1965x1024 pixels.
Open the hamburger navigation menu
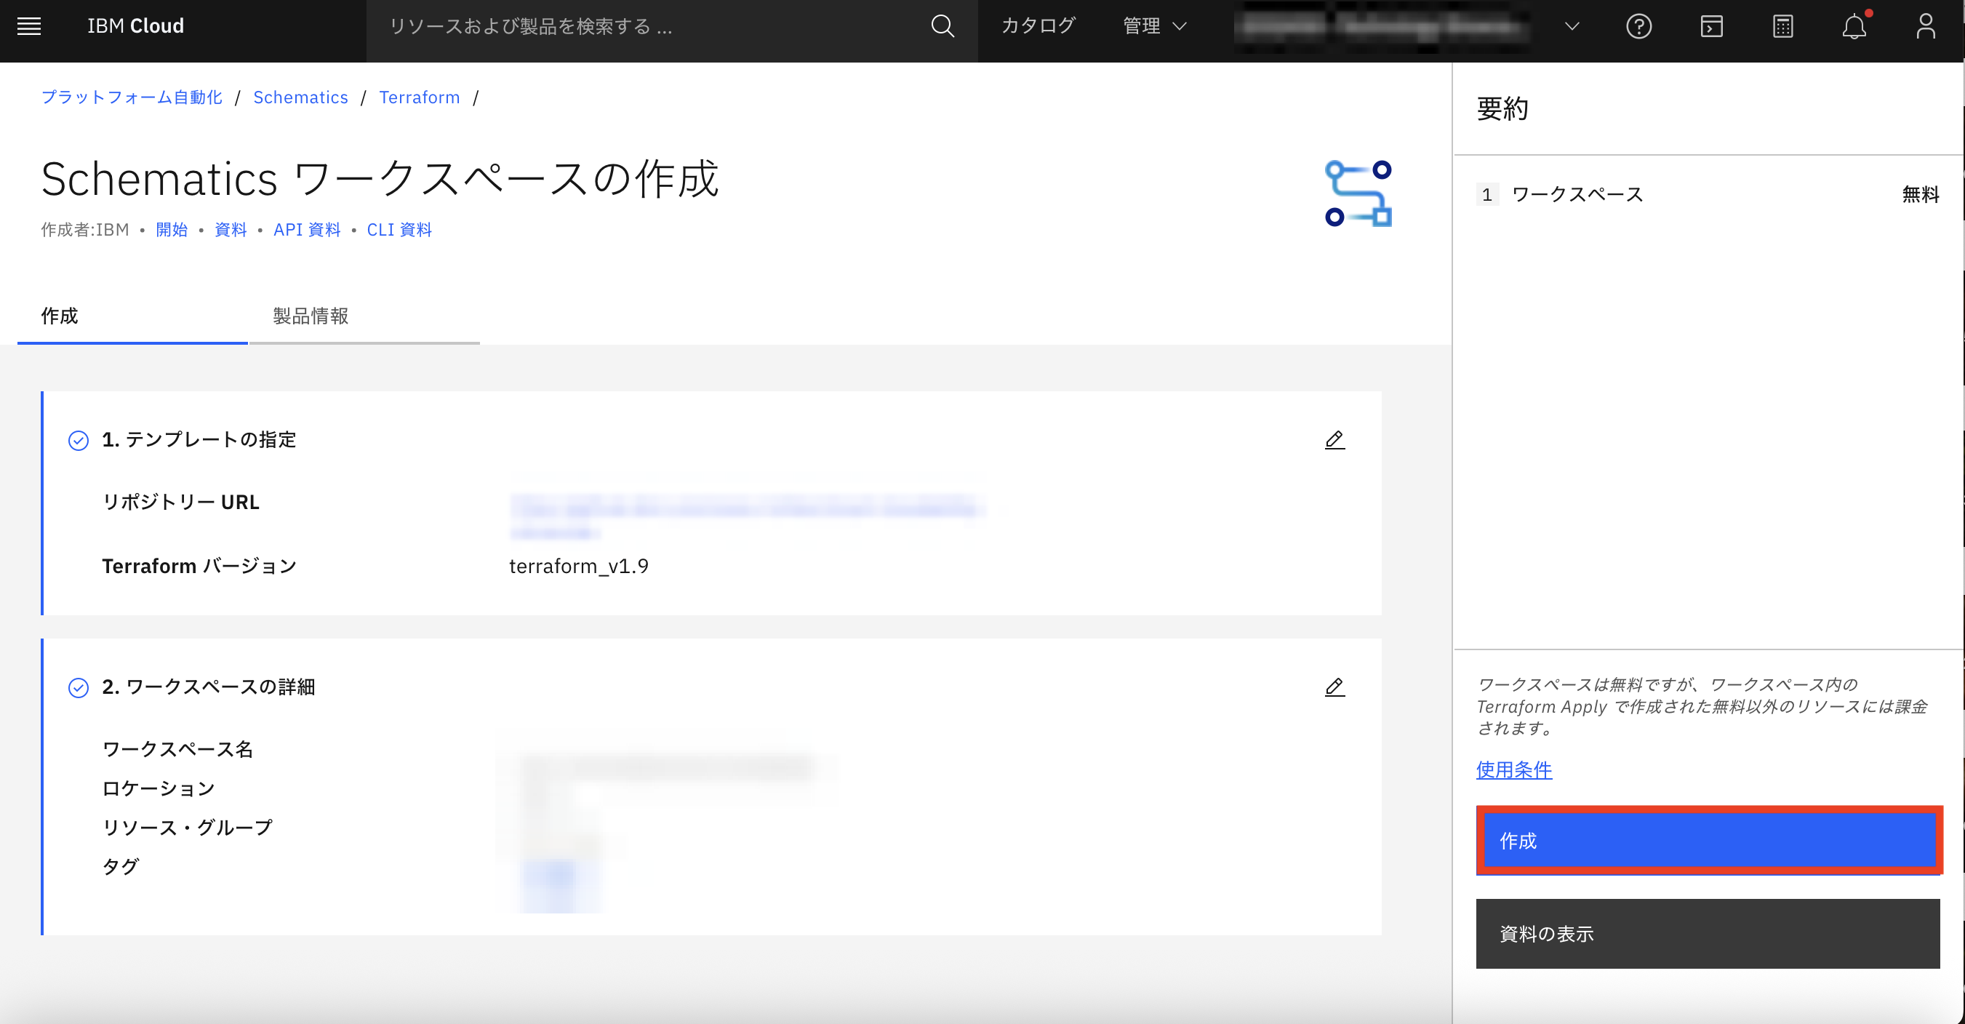coord(28,26)
